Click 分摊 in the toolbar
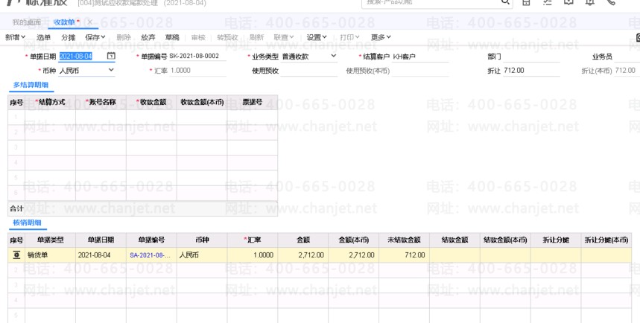Viewport: 640px width, 323px height. [68, 37]
